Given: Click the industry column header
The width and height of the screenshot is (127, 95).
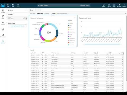Looking at the screenshot, I should pyautogui.click(x=73, y=53).
